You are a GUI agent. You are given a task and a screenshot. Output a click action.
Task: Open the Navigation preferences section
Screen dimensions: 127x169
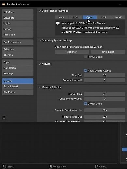click(18, 68)
